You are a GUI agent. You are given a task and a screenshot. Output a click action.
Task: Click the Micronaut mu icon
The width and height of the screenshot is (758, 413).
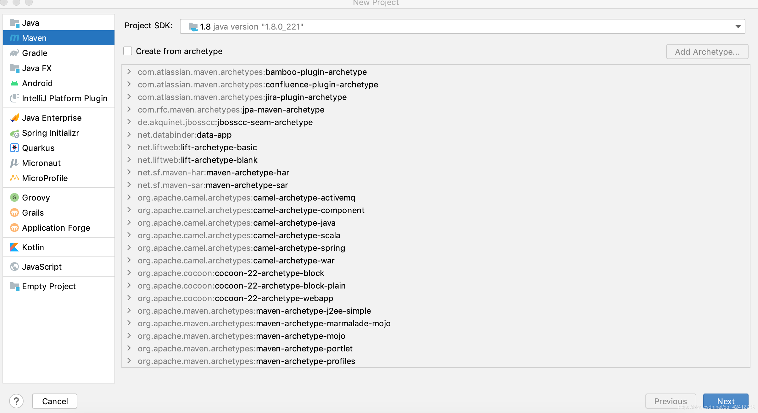(14, 163)
